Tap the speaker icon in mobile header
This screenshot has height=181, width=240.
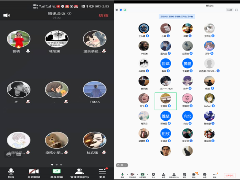point(6,15)
